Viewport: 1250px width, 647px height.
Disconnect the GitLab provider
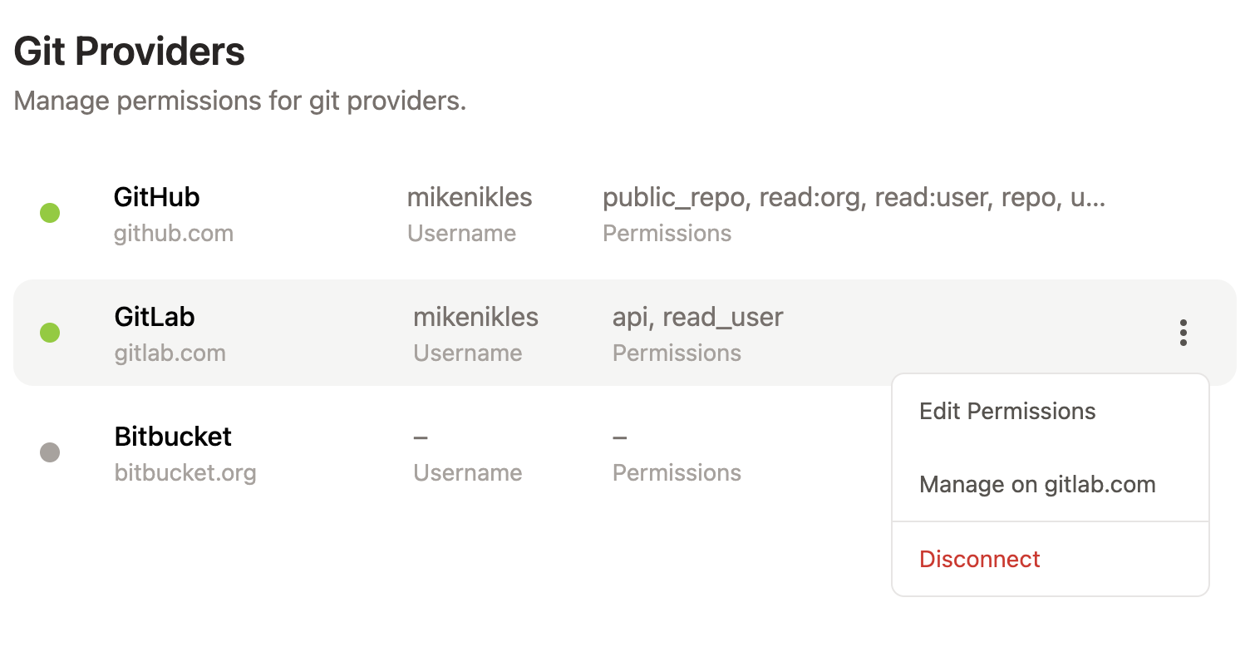pyautogui.click(x=979, y=559)
